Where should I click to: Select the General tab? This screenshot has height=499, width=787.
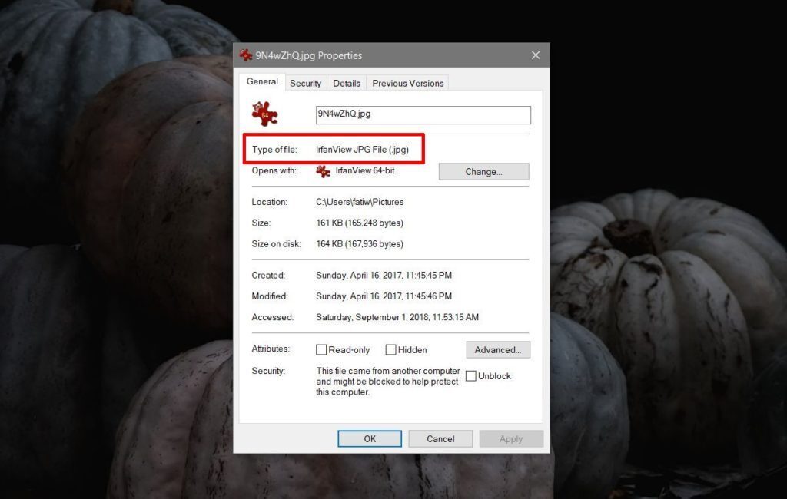click(261, 81)
